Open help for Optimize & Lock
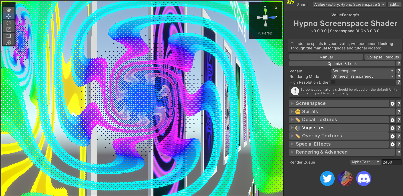The image size is (403, 196). click(x=399, y=64)
